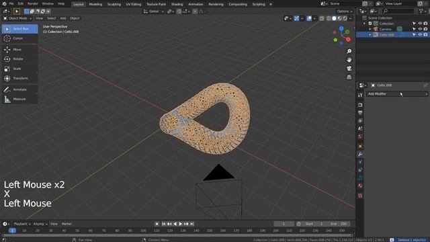Viewport: 430px width, 242px height.
Task: Toggle visibility eye for Camera
Action: point(420,29)
